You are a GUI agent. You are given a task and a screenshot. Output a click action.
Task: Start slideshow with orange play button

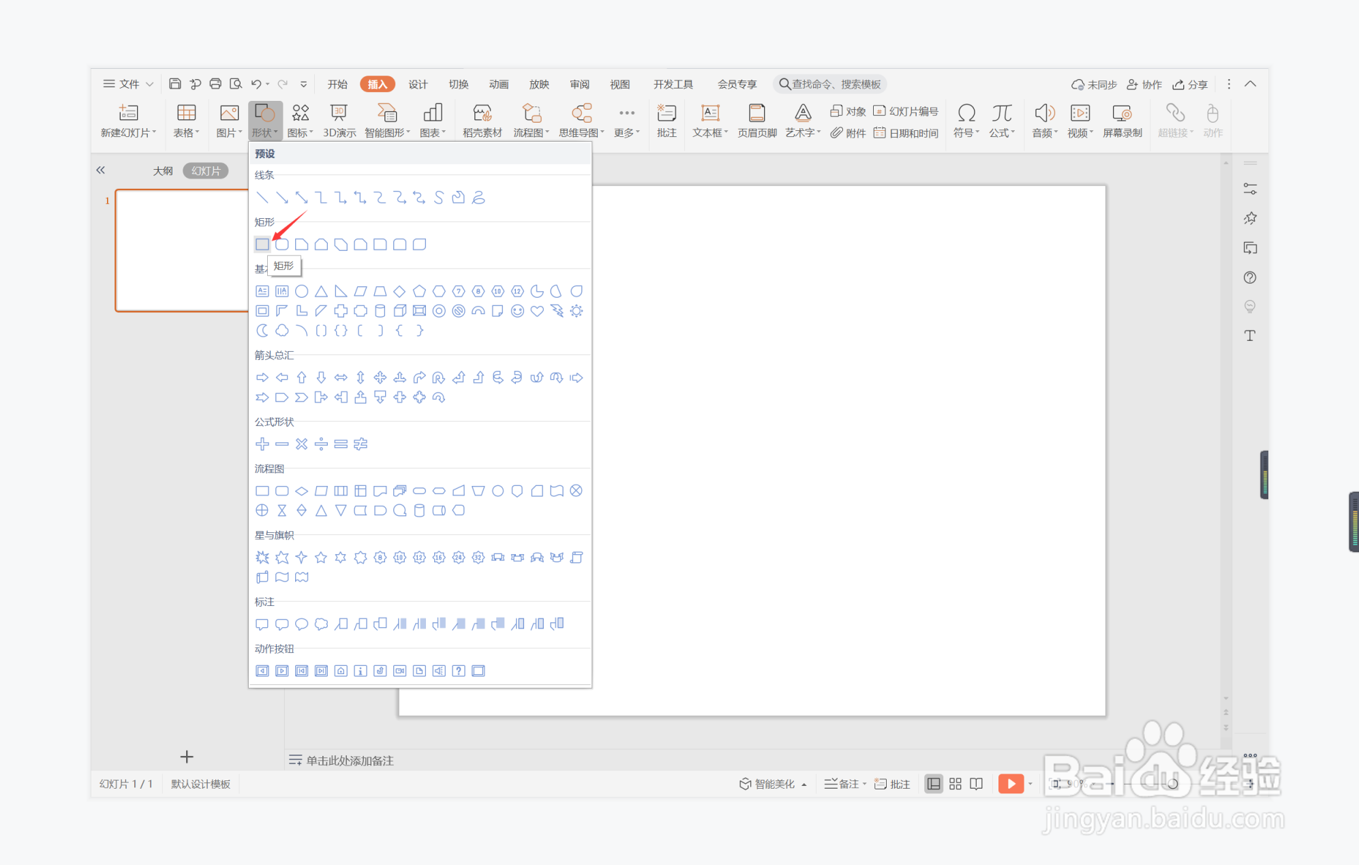pos(1010,784)
